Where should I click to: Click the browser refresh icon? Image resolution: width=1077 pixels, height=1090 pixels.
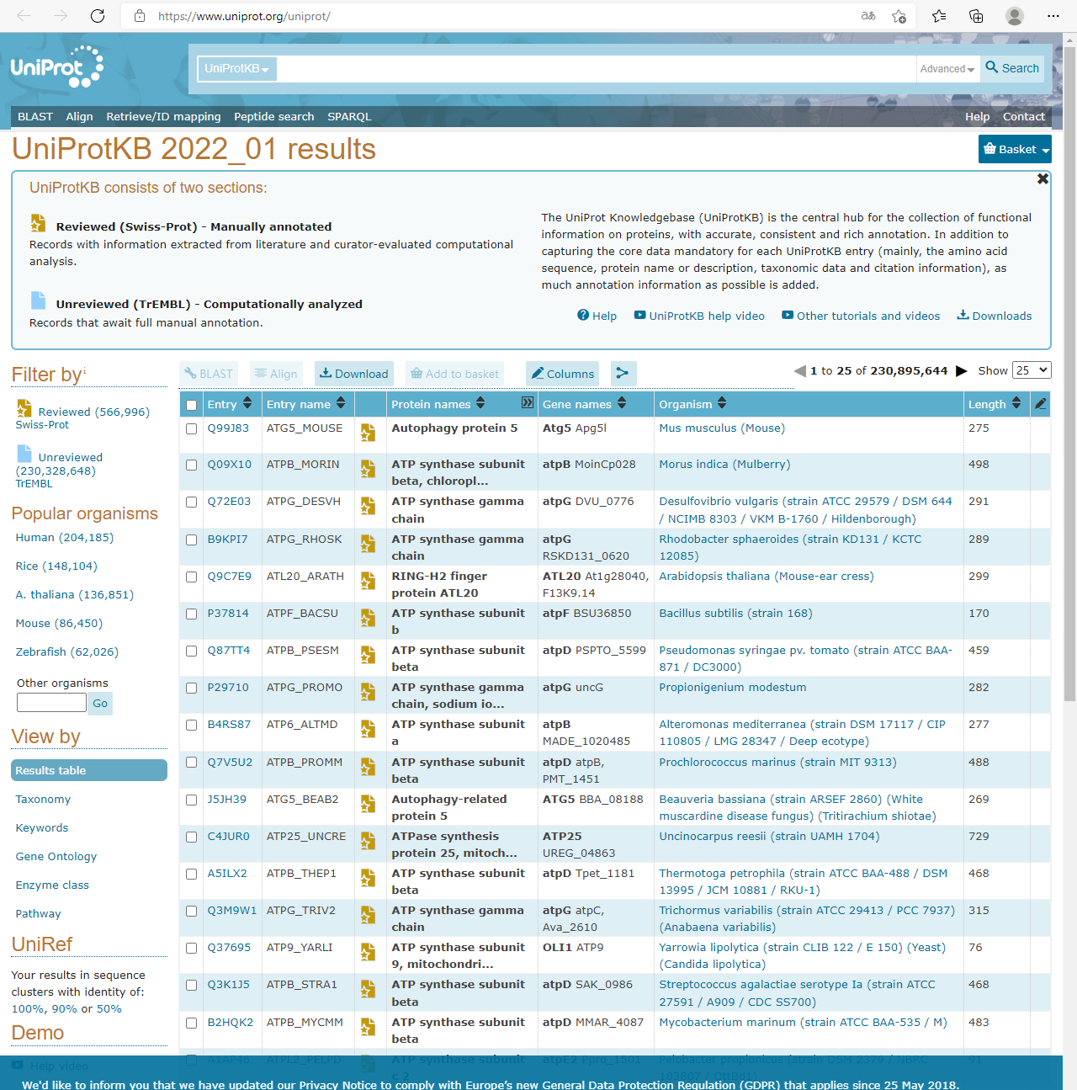(x=98, y=16)
